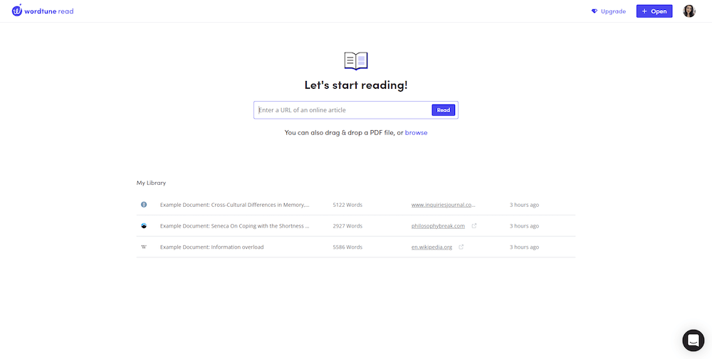Click the Inquiries Journal globe favicon

point(144,205)
